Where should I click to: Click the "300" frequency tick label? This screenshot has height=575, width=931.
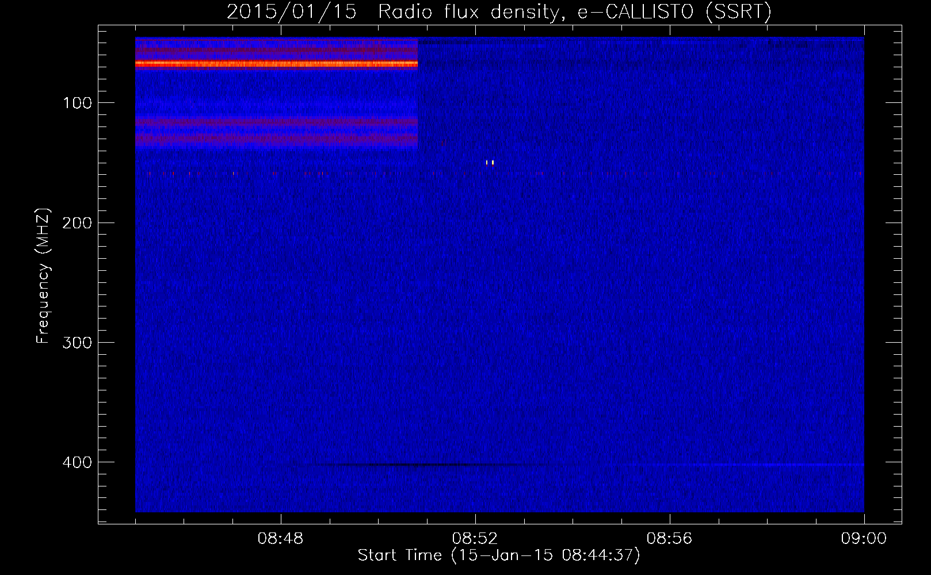click(77, 343)
